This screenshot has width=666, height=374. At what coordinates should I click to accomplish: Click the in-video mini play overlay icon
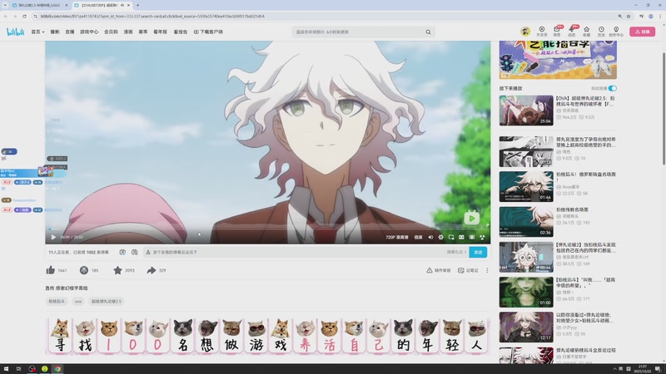(471, 218)
